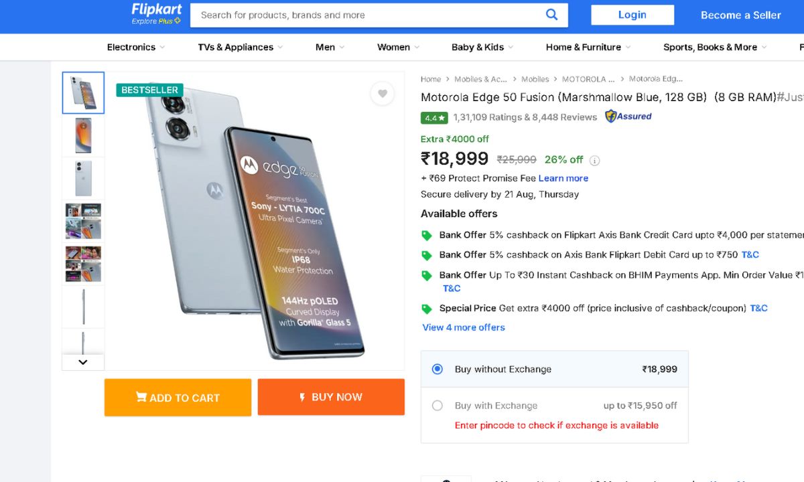Select Buy with Exchange option

tap(438, 406)
